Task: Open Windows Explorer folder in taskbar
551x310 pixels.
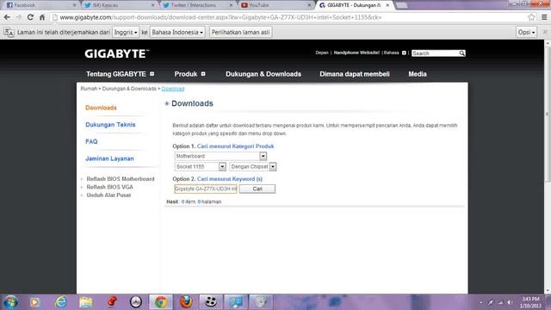Action: pyautogui.click(x=86, y=302)
